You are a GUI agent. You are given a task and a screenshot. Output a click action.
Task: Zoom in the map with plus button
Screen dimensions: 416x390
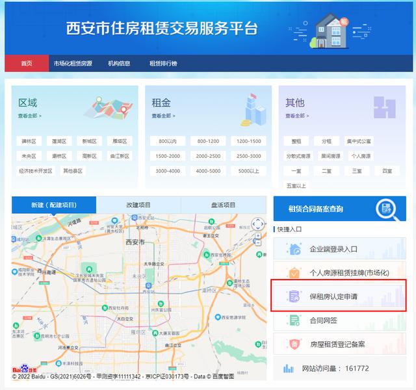pyautogui.click(x=258, y=236)
